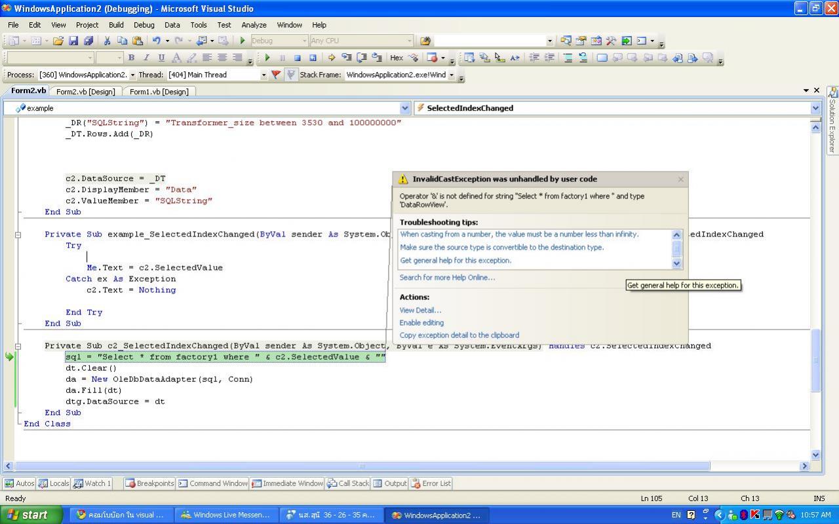
Task: Open the Process dropdown list
Action: (x=132, y=75)
